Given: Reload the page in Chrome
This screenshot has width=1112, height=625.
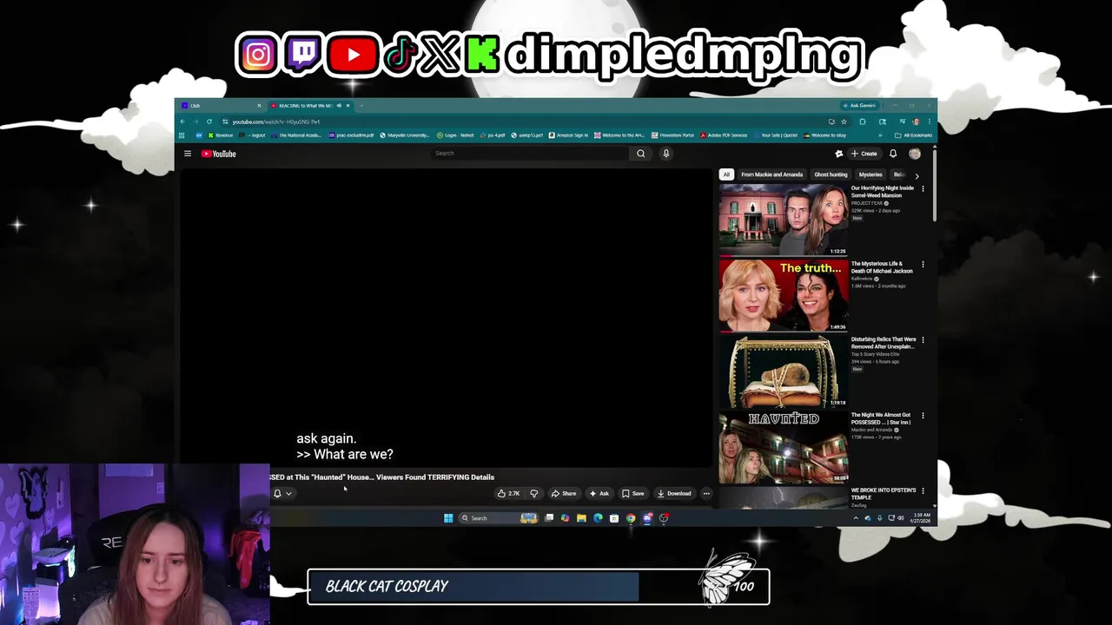Looking at the screenshot, I should coord(209,122).
